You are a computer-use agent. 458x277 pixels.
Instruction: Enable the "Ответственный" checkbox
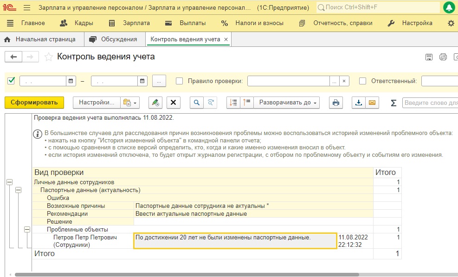363,81
